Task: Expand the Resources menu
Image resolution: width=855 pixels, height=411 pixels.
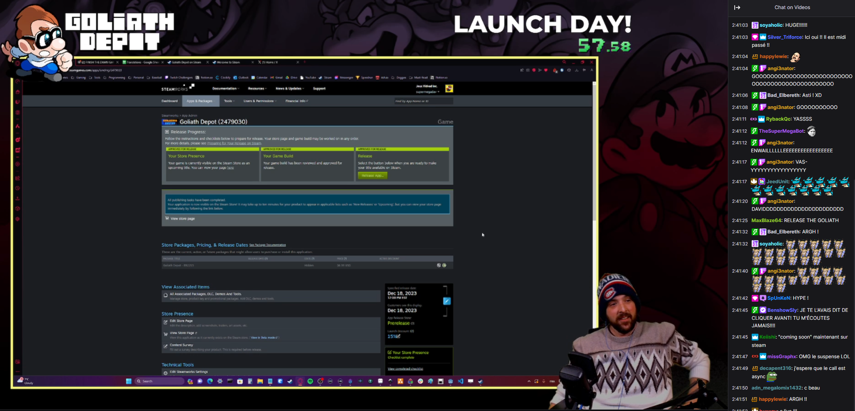Action: tap(257, 89)
